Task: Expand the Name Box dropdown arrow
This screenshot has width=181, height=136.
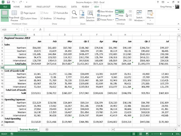Action: tap(17, 29)
